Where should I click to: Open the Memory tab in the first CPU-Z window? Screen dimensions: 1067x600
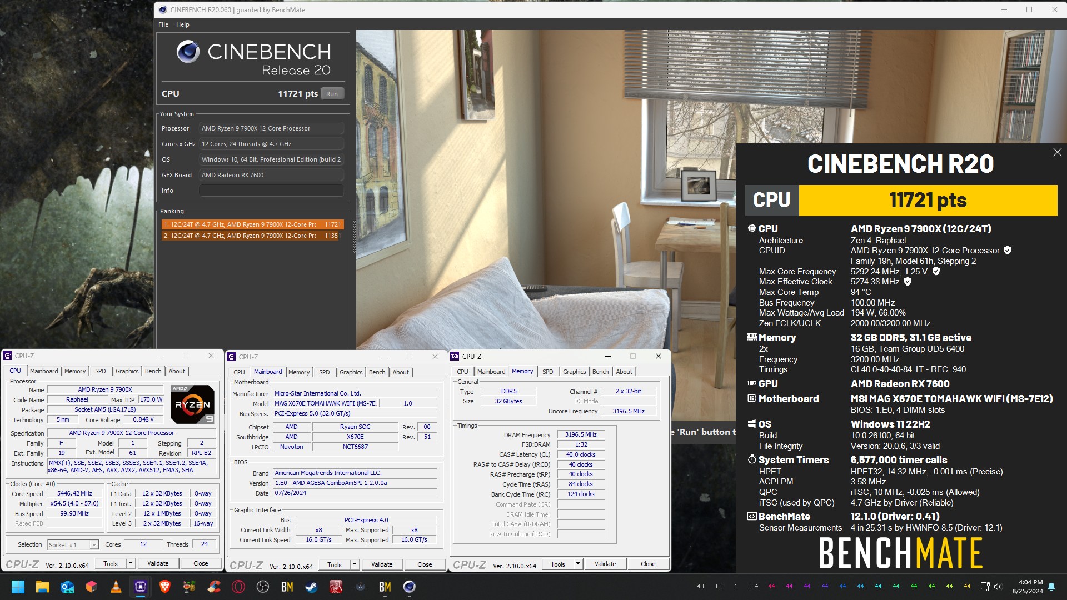click(75, 371)
